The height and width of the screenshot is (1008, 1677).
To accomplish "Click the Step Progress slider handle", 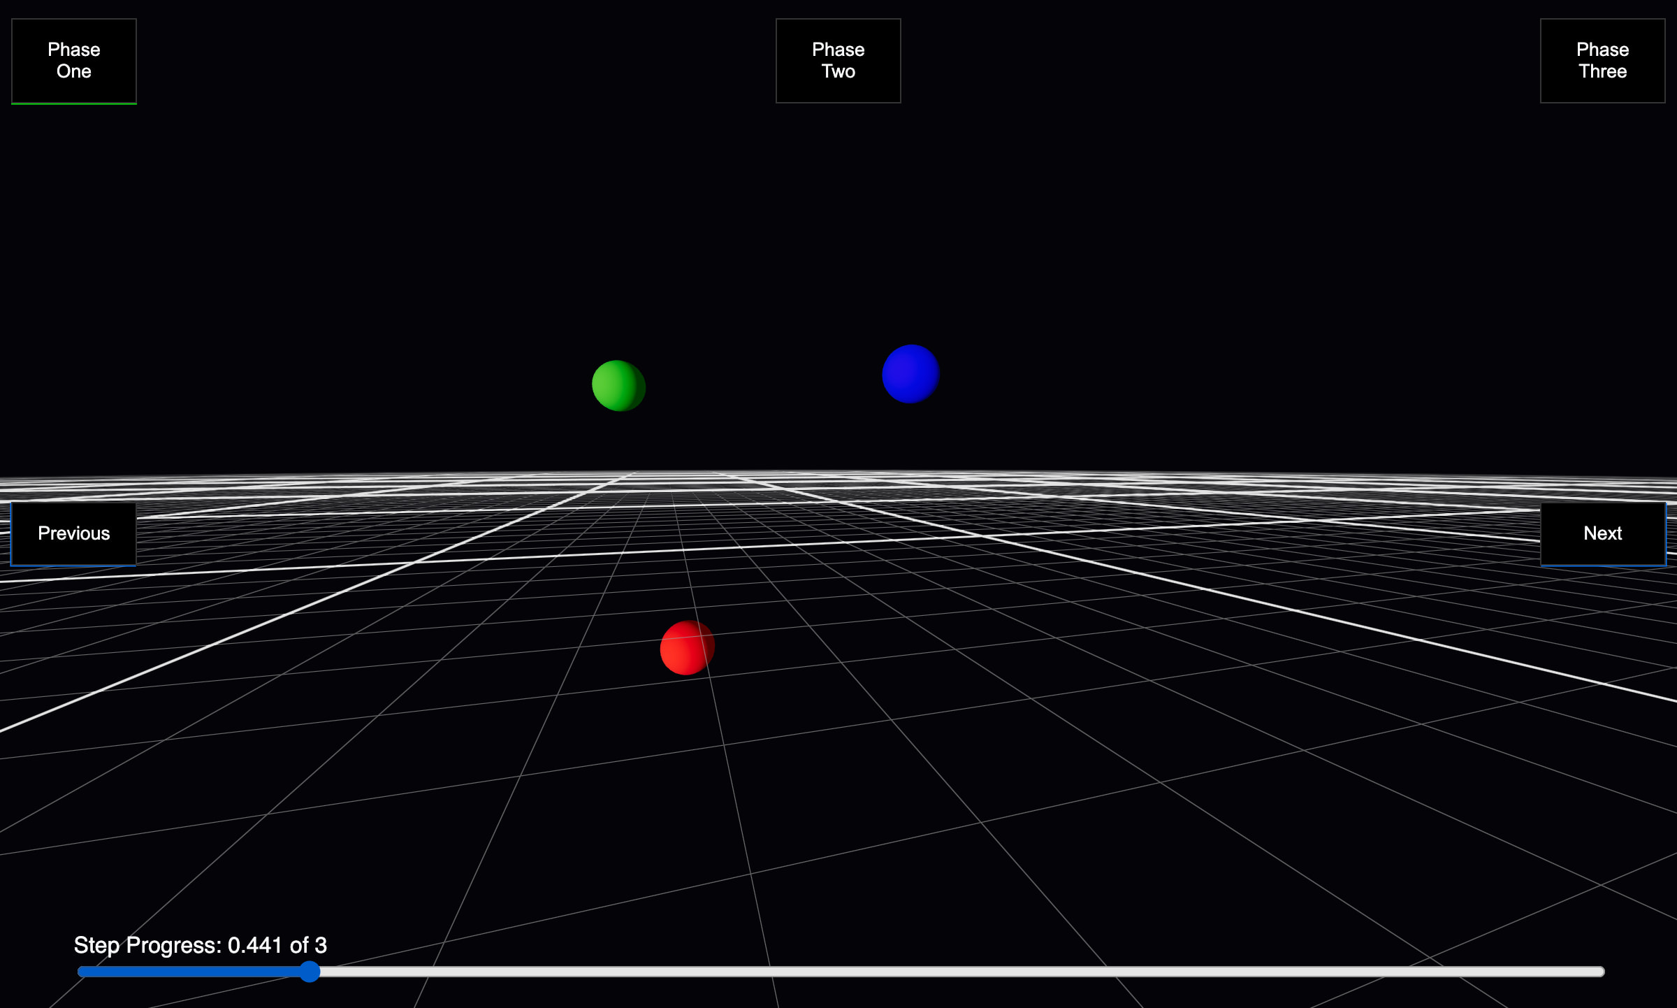I will (310, 972).
